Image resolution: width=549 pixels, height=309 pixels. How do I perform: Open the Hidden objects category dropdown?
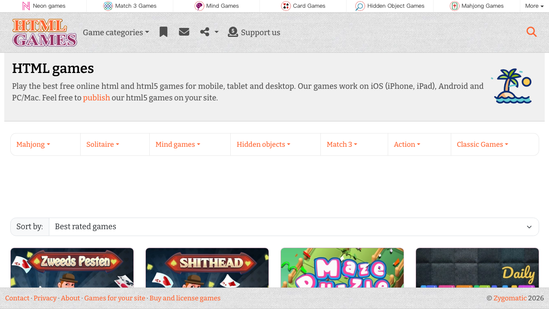tap(264, 144)
